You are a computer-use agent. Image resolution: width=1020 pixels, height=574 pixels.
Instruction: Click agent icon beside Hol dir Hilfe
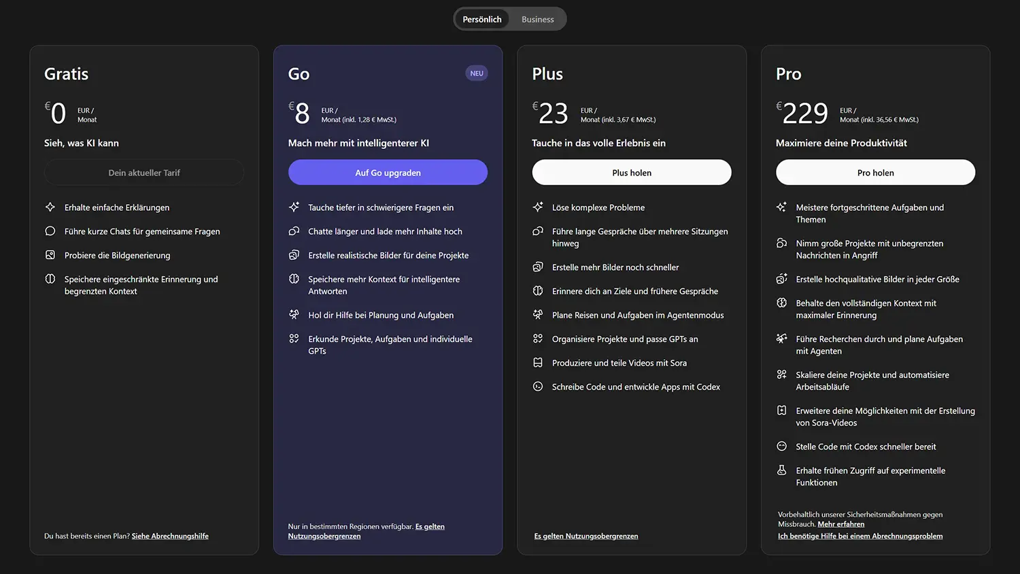pyautogui.click(x=294, y=315)
